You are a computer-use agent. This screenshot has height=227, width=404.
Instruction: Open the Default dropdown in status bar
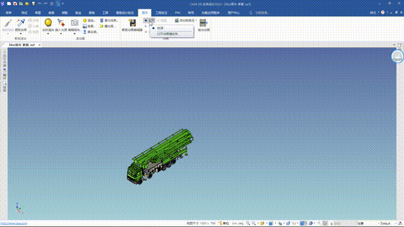point(388,223)
